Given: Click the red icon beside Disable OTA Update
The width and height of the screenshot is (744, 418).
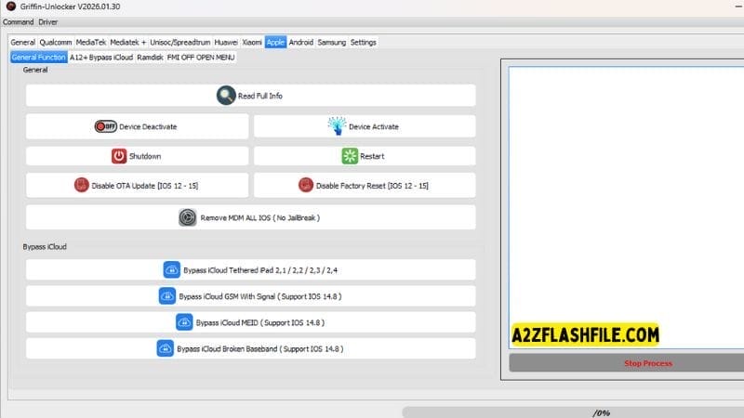Looking at the screenshot, I should 82,185.
